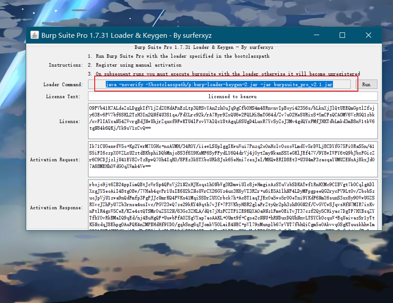Click instruction 1 about running with the loader
Image resolution: width=393 pixels, height=303 pixels.
(178, 56)
